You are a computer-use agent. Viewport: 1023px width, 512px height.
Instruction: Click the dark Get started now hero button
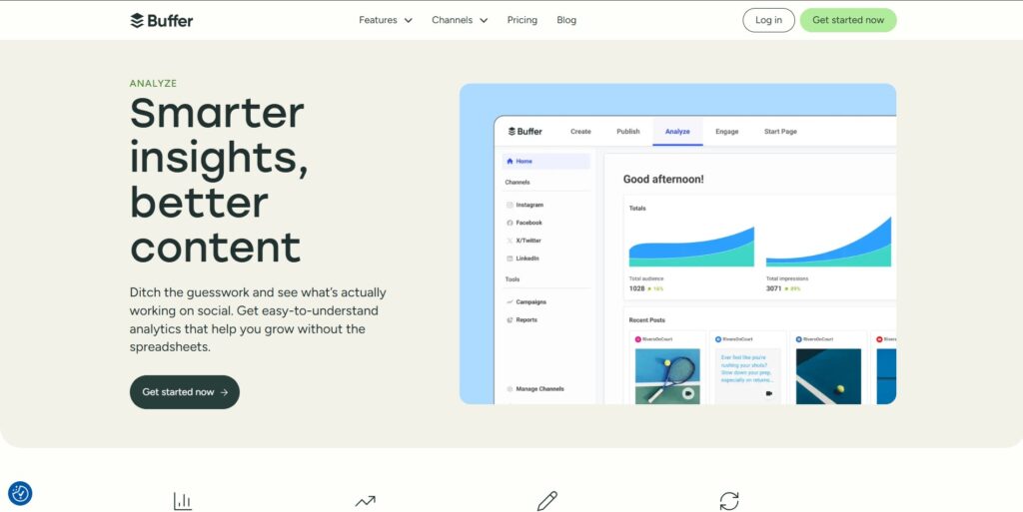[x=185, y=392]
